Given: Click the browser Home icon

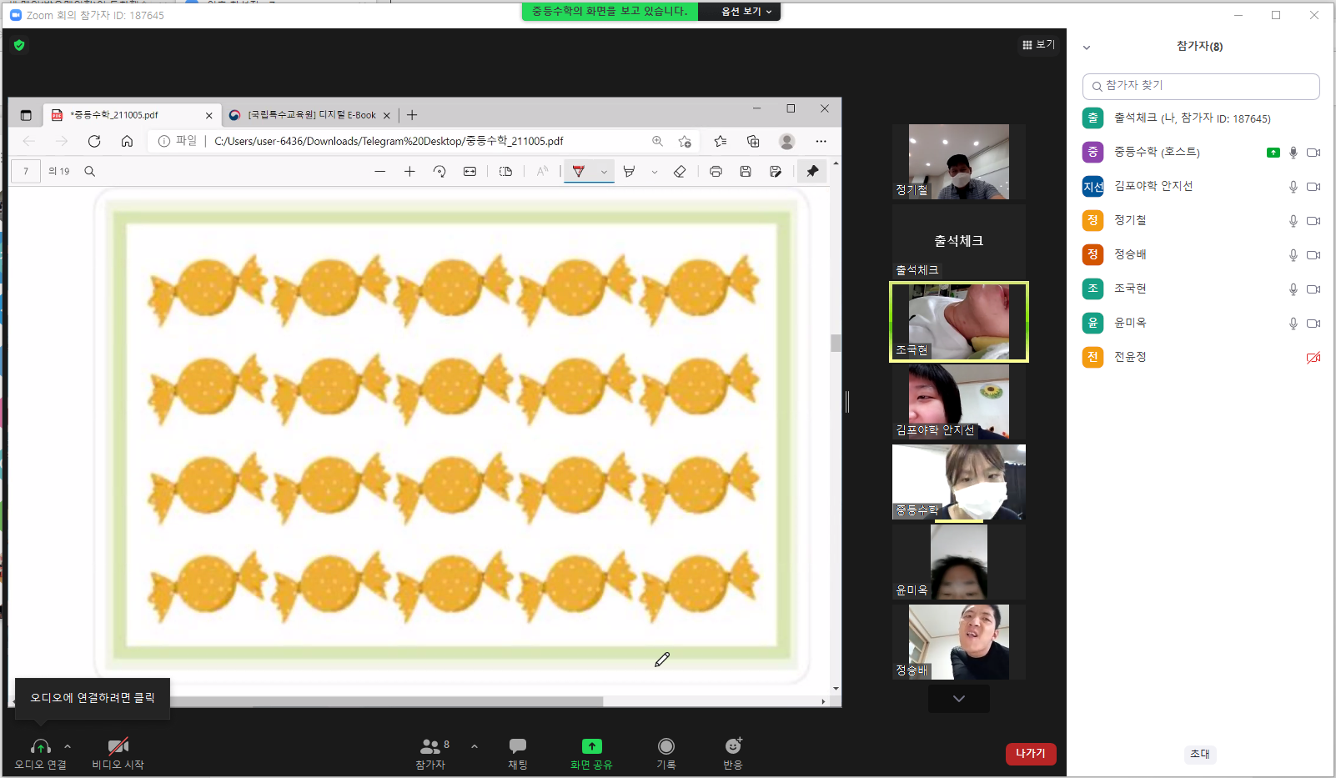Looking at the screenshot, I should click(x=127, y=141).
